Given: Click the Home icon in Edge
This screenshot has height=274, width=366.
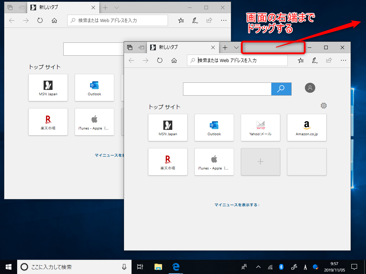Looking at the screenshot, I should click(174, 60).
